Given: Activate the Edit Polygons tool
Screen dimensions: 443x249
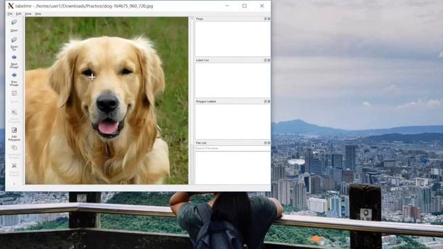Looking at the screenshot, I should point(14,133).
